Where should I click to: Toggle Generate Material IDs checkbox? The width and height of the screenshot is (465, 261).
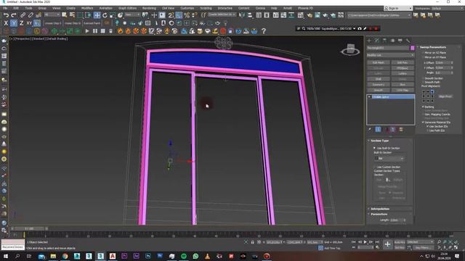pos(423,123)
